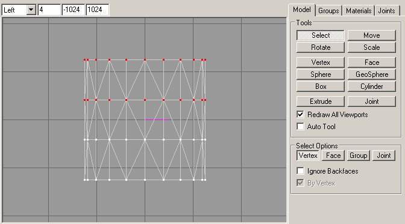Tick the Ignore Backfaces checkbox
The width and height of the screenshot is (405, 224).
(300, 171)
